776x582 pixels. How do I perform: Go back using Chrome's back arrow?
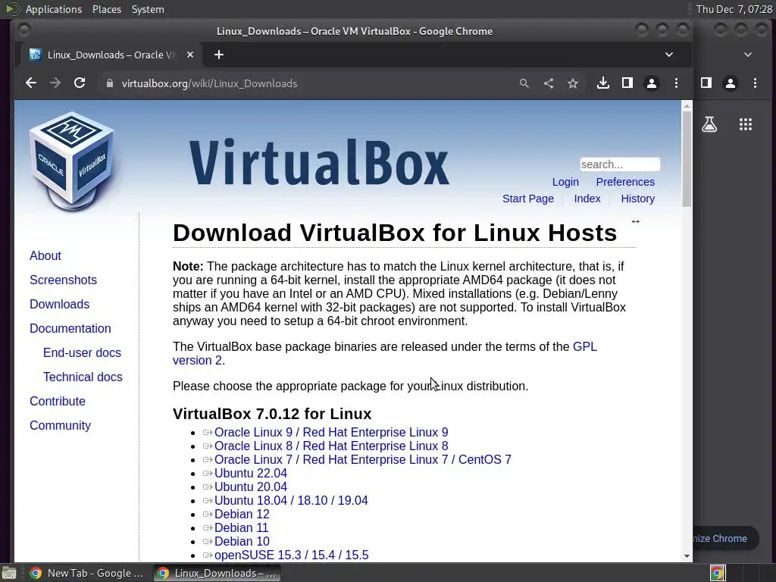30,83
